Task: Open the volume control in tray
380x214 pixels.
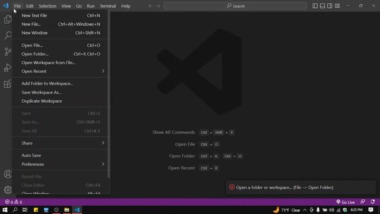Action: click(331, 210)
